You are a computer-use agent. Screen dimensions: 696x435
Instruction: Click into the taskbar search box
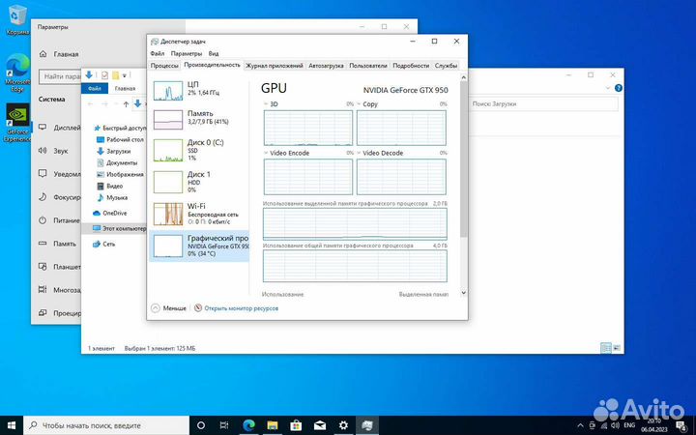click(106, 425)
